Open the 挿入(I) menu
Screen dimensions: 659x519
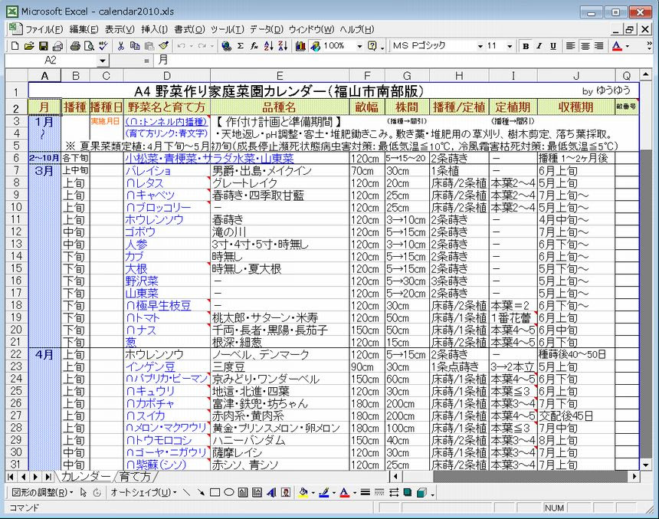click(154, 29)
